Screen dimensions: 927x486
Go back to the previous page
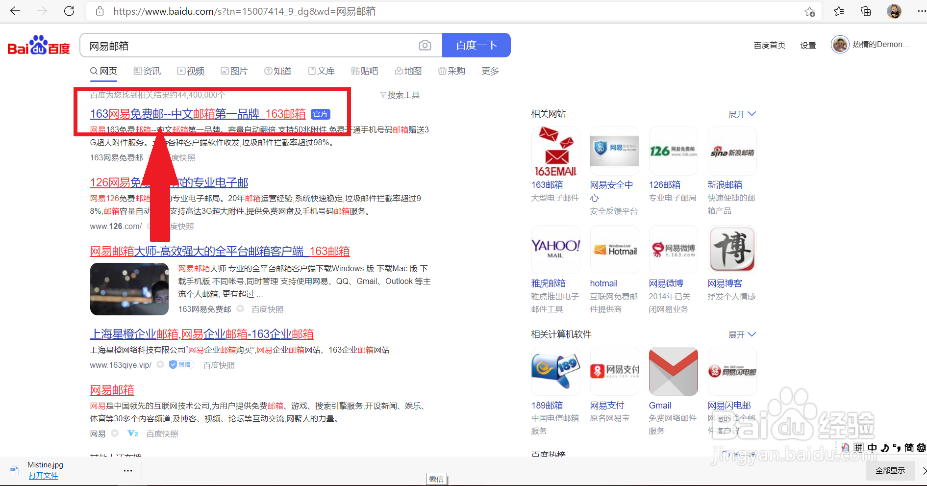click(15, 11)
